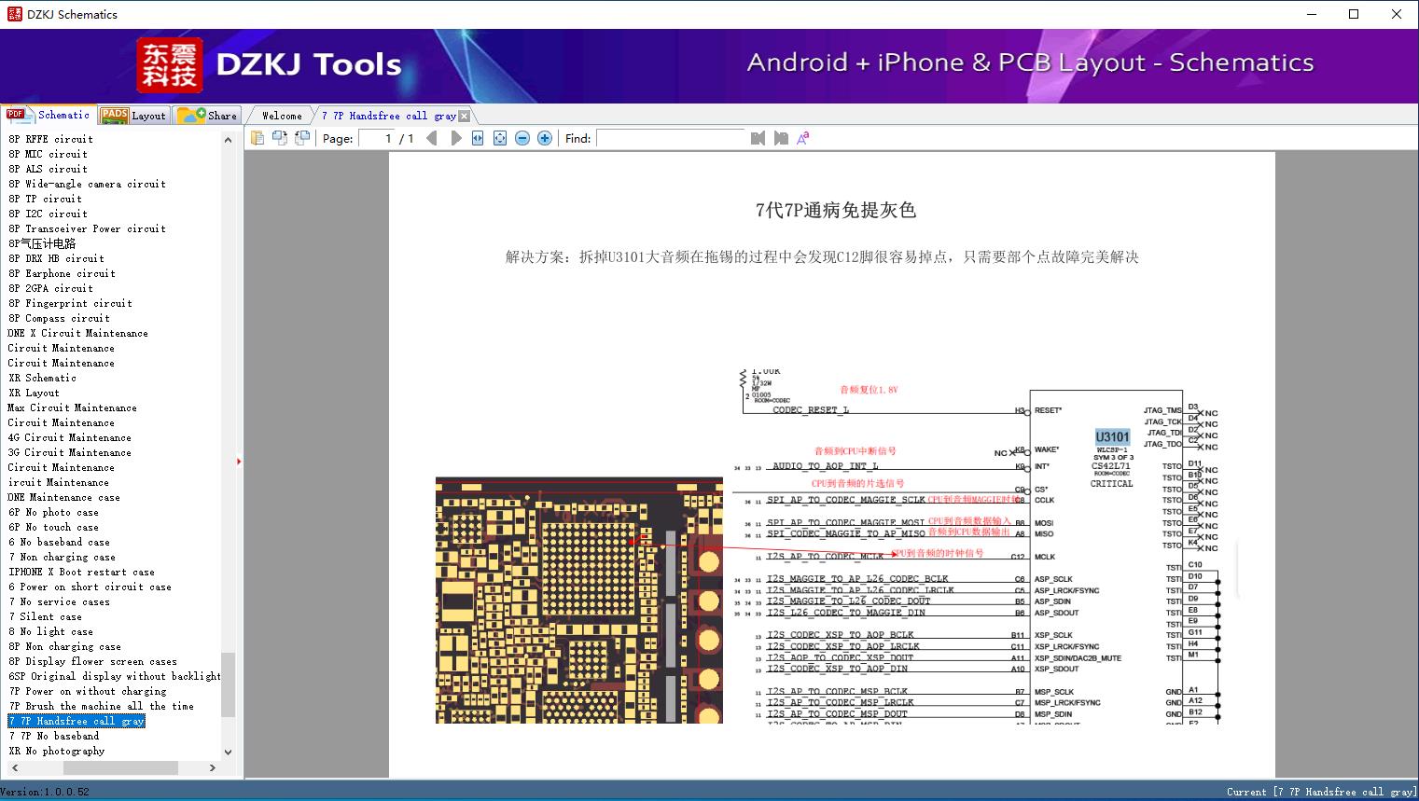Image resolution: width=1419 pixels, height=801 pixels.
Task: Click the list scroll down arrow
Action: (228, 752)
